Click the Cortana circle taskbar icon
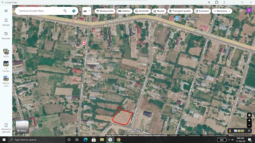Viewport: 255px width, 143px height. (x=69, y=140)
